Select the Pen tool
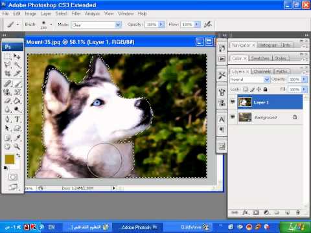This screenshot has height=233, width=311. pyautogui.click(x=7, y=119)
